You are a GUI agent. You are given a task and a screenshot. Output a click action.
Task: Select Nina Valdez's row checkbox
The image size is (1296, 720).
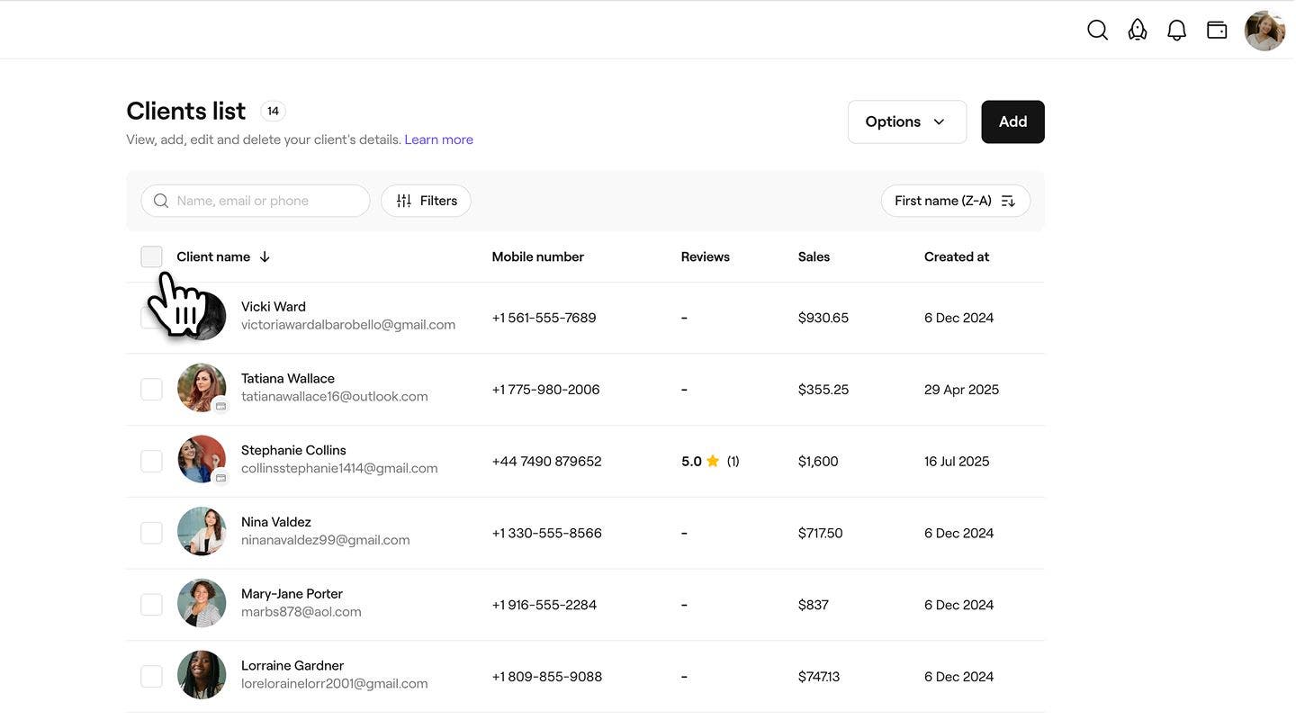click(x=151, y=533)
